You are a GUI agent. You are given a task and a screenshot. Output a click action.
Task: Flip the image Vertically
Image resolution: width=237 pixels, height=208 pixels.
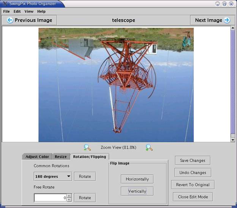(137, 191)
